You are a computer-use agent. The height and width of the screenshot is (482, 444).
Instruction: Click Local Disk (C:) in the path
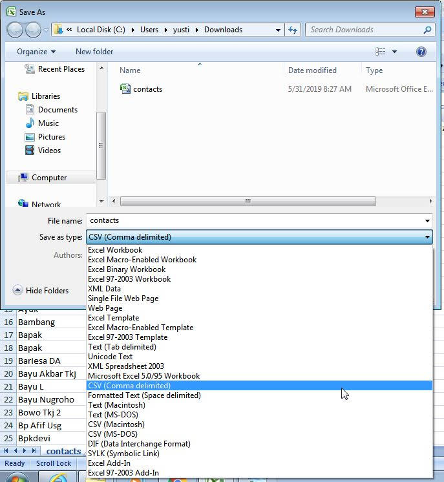coord(101,30)
